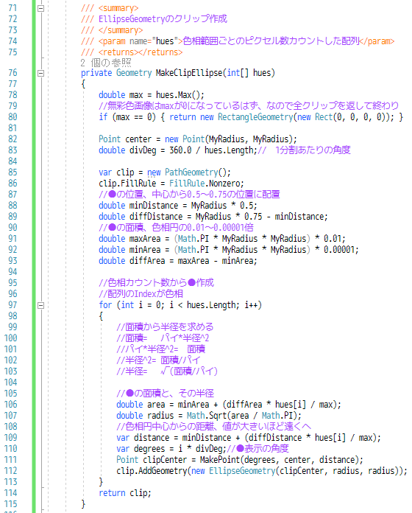Click the divDeg declaration on line 83
Viewport: 412px width, 513px height.
coord(143,150)
